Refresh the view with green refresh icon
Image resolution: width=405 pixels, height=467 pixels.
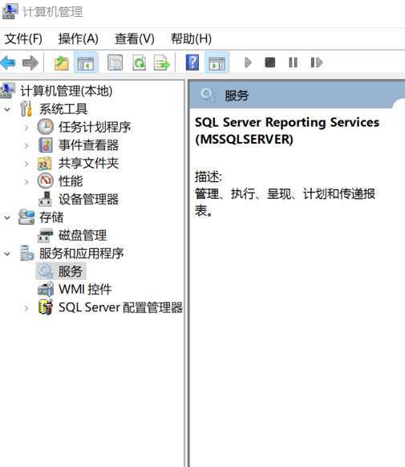click(139, 63)
